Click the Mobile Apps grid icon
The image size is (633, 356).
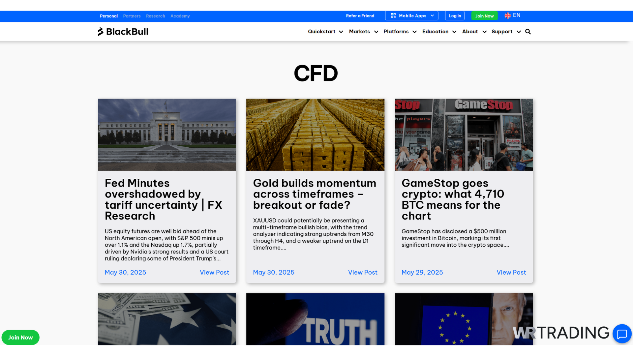click(393, 15)
